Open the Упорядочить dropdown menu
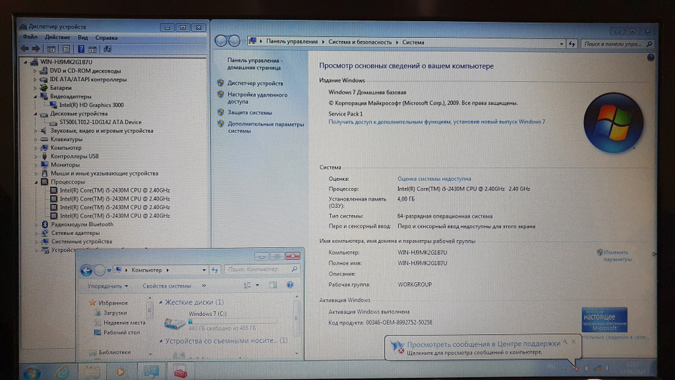 (107, 286)
